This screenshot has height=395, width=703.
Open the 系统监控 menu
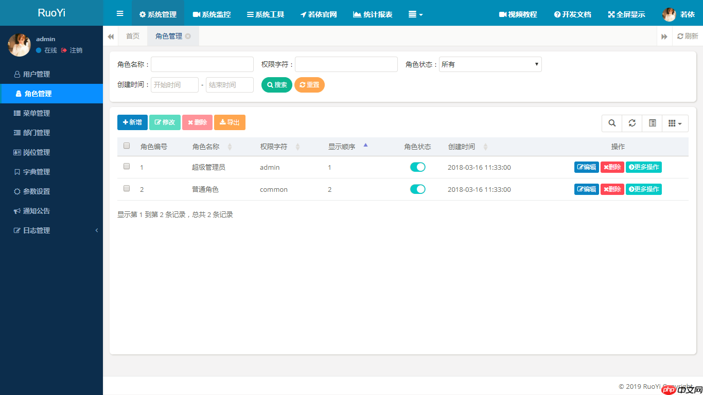(212, 14)
